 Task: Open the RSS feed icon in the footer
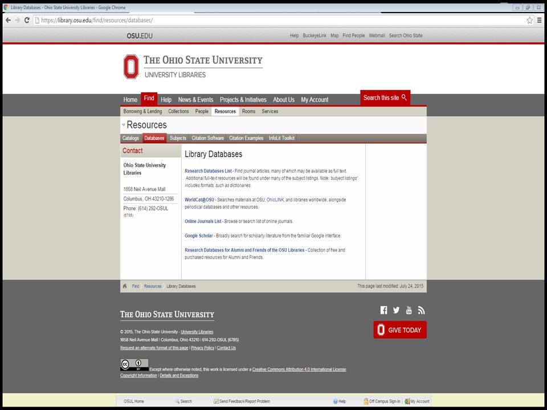(422, 310)
